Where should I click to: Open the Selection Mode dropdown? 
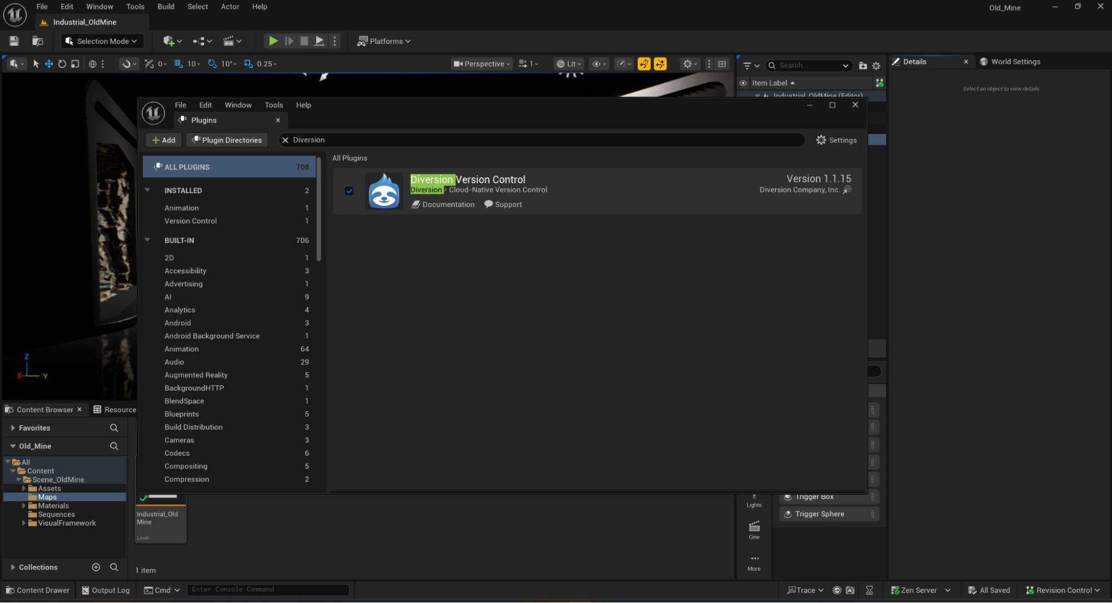coord(101,41)
